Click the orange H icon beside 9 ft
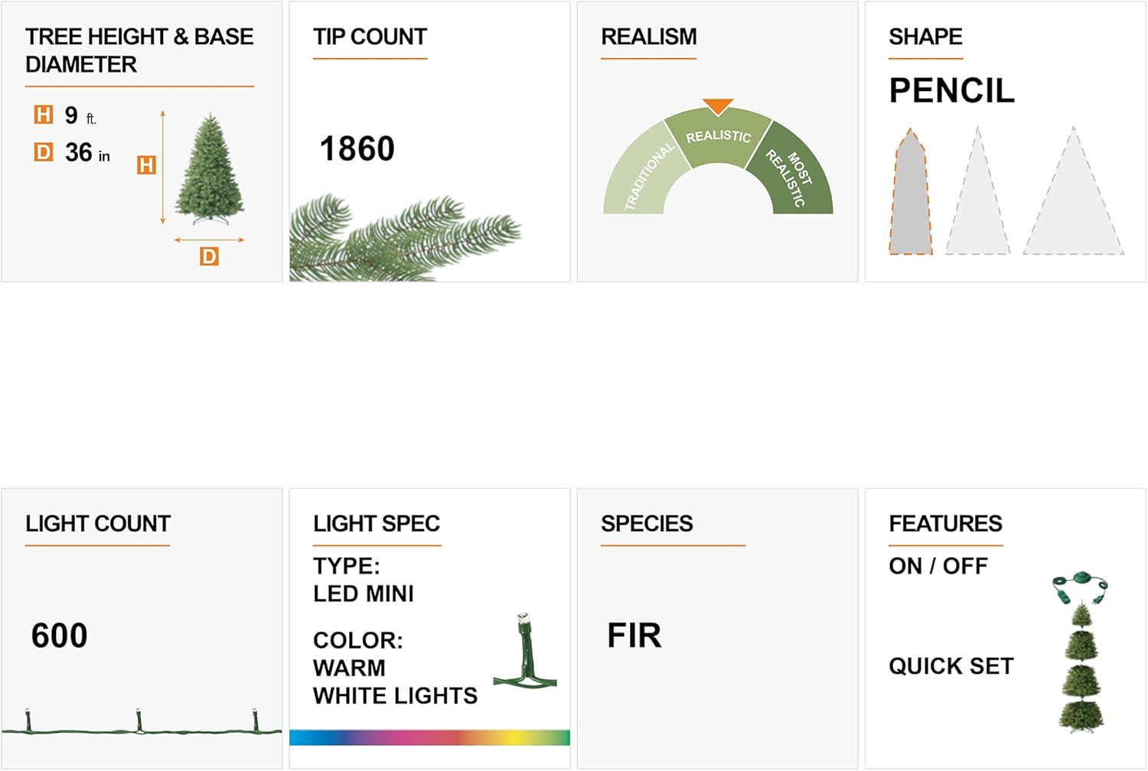This screenshot has width=1148, height=771. pos(43,115)
